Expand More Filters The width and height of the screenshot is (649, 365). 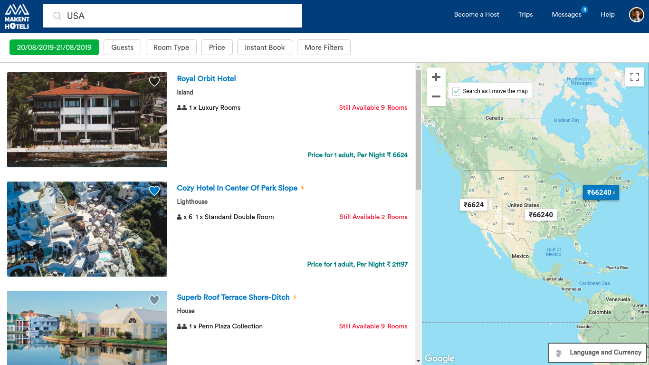(x=324, y=48)
